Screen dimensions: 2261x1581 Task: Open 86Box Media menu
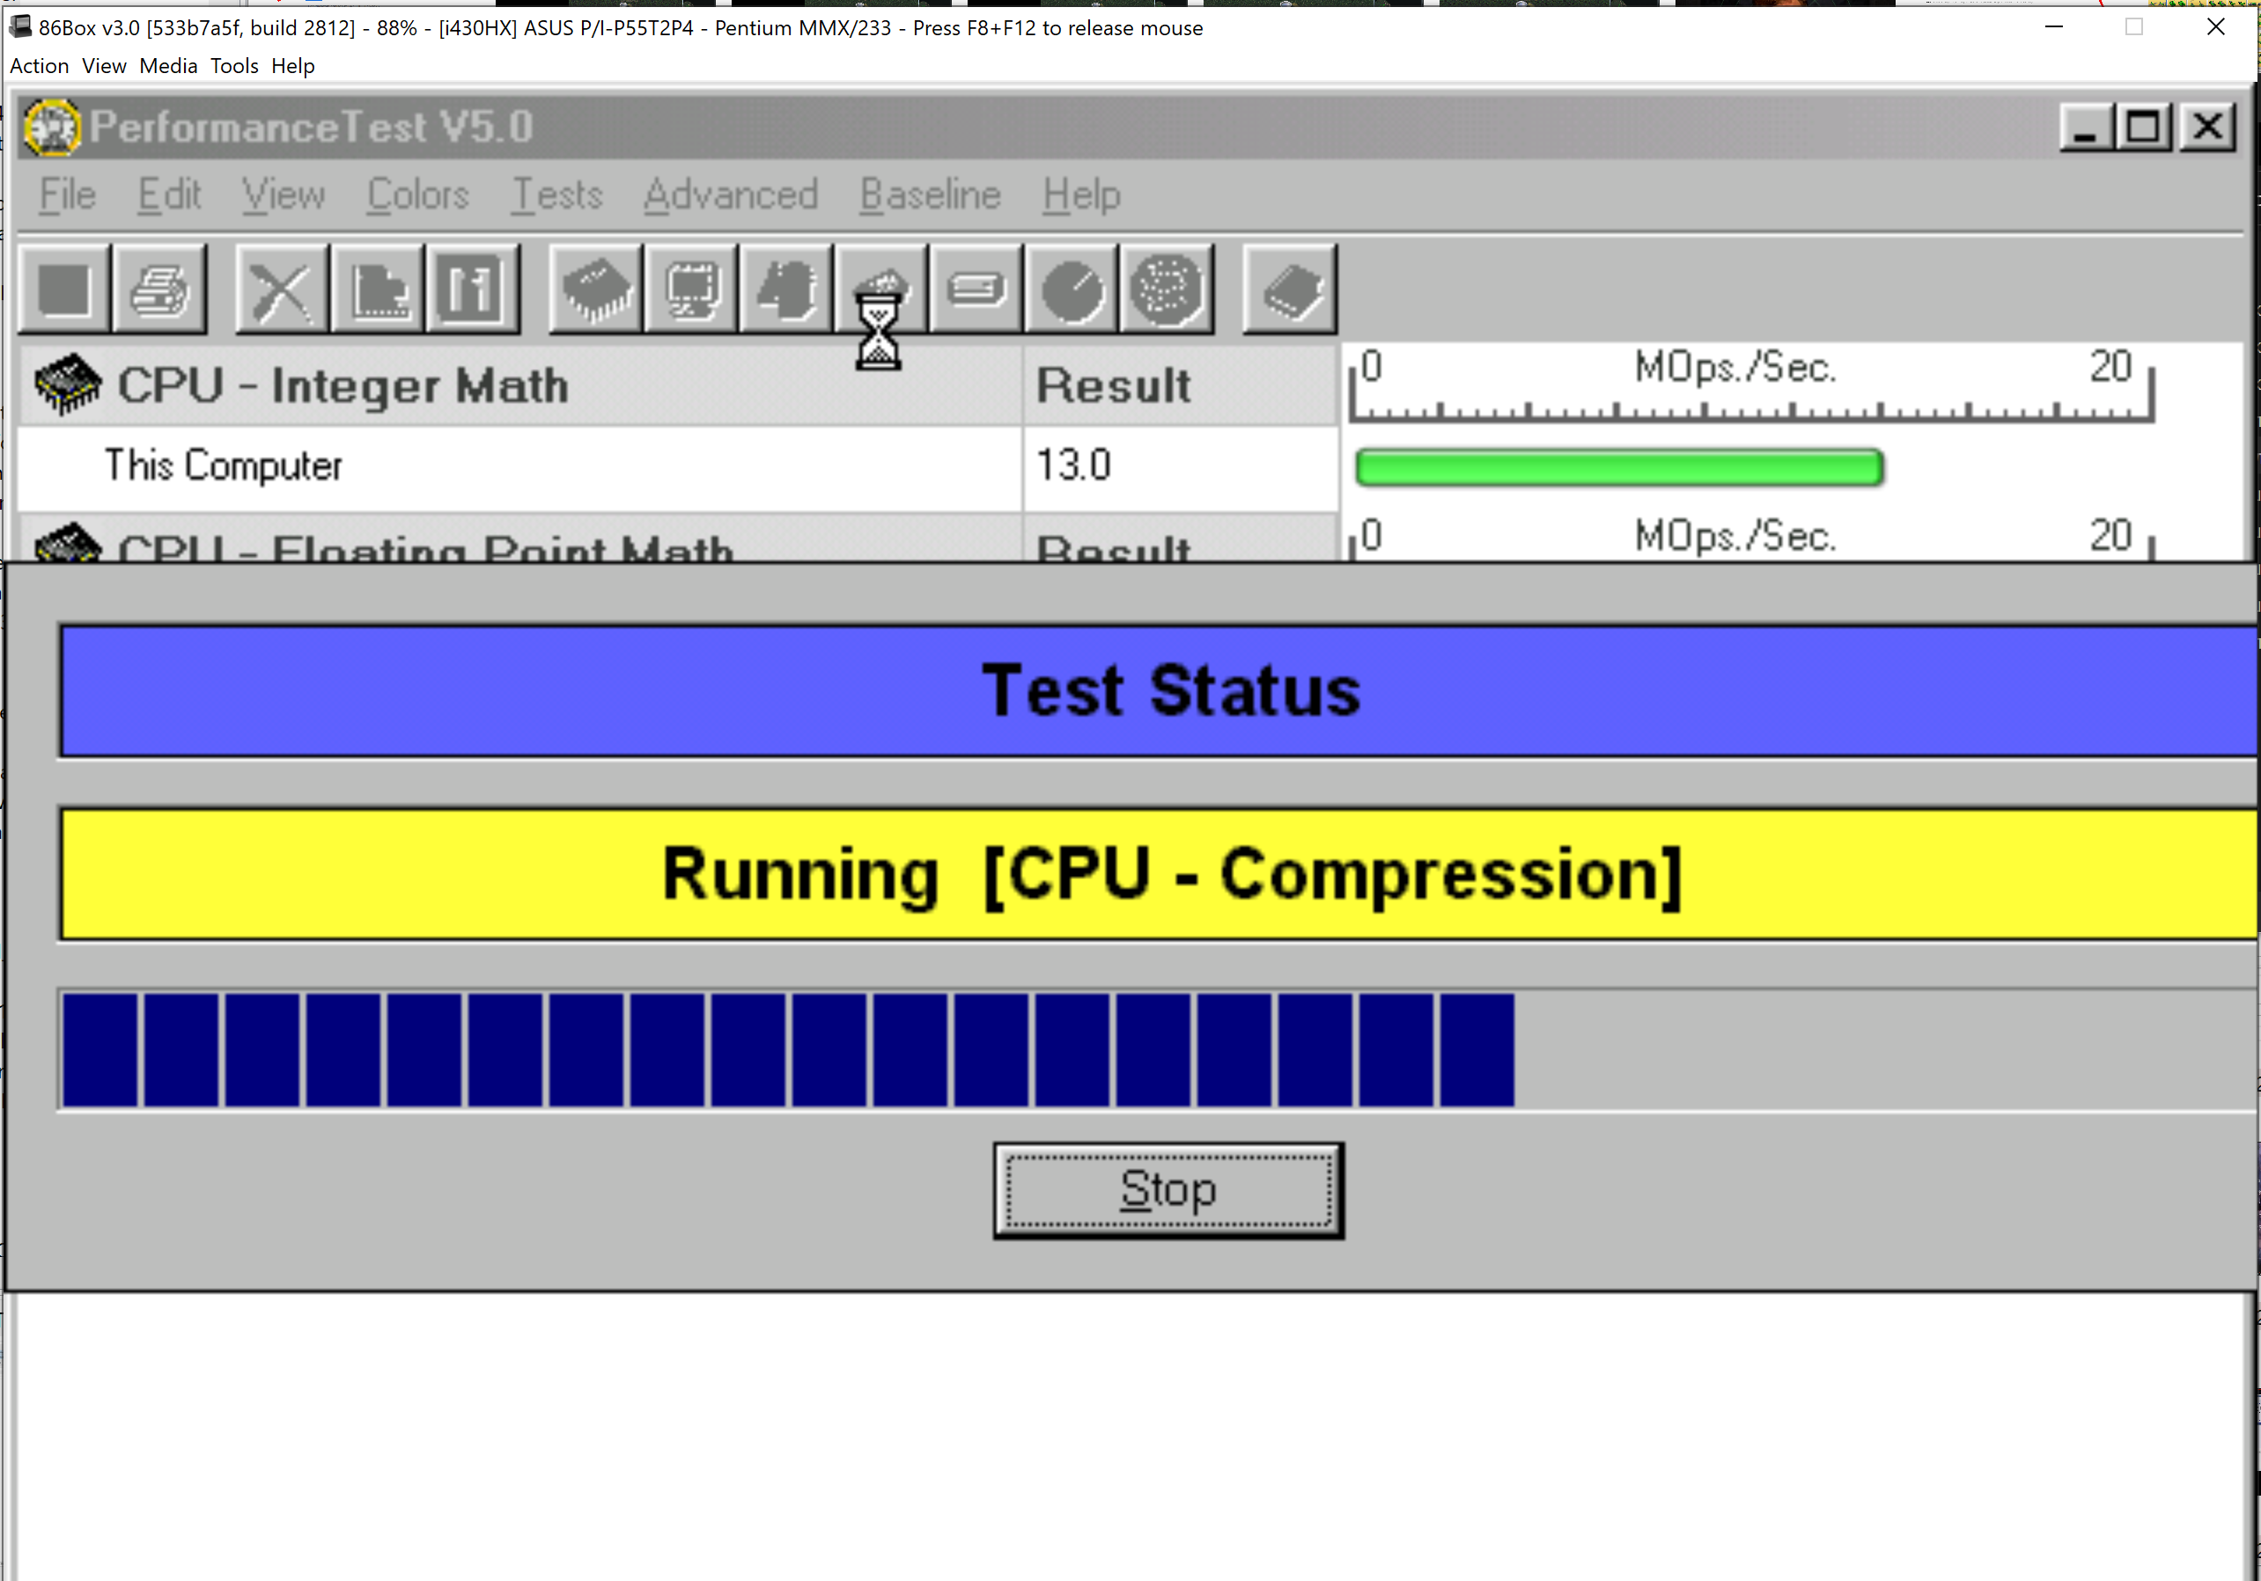(x=167, y=66)
